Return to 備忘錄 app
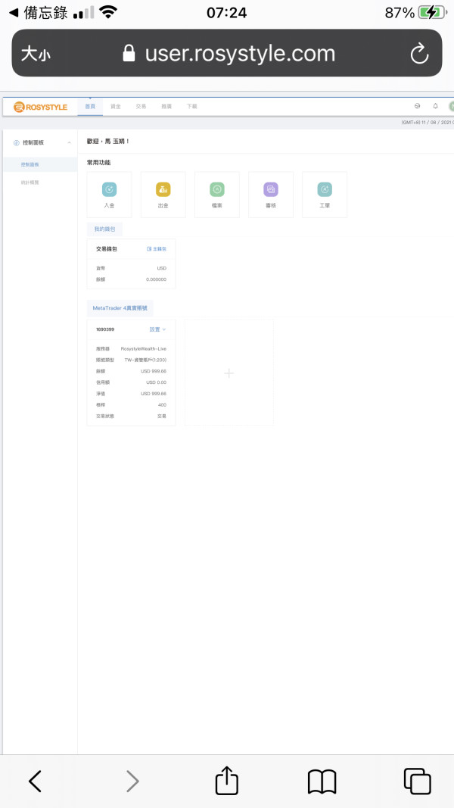The width and height of the screenshot is (454, 808). tap(39, 13)
